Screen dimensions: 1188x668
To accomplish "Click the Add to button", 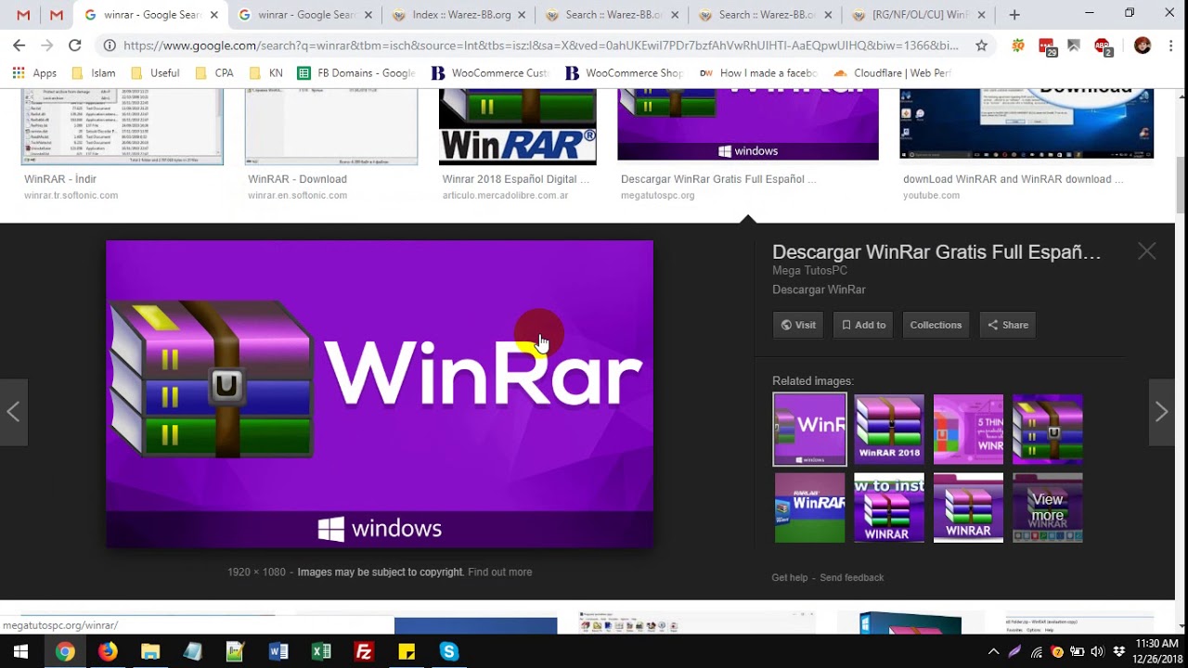I will pos(863,325).
